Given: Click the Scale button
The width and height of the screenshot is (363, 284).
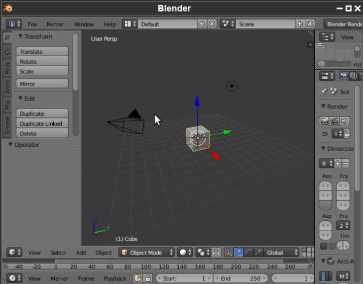Looking at the screenshot, I should tap(42, 71).
